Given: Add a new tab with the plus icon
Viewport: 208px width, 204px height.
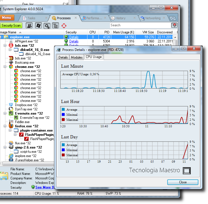Looking at the screenshot, I should 173,18.
